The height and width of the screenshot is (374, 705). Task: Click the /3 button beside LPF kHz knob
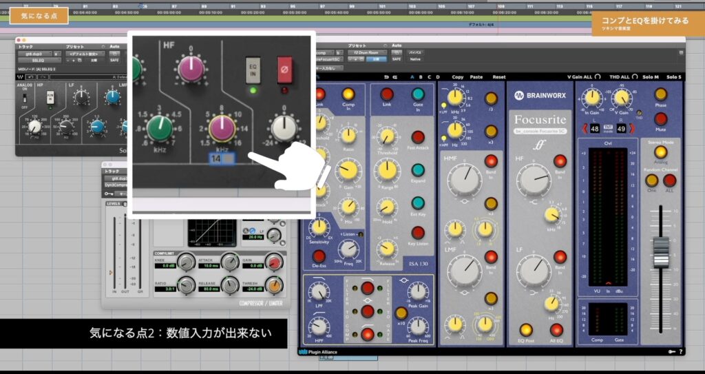point(491,98)
